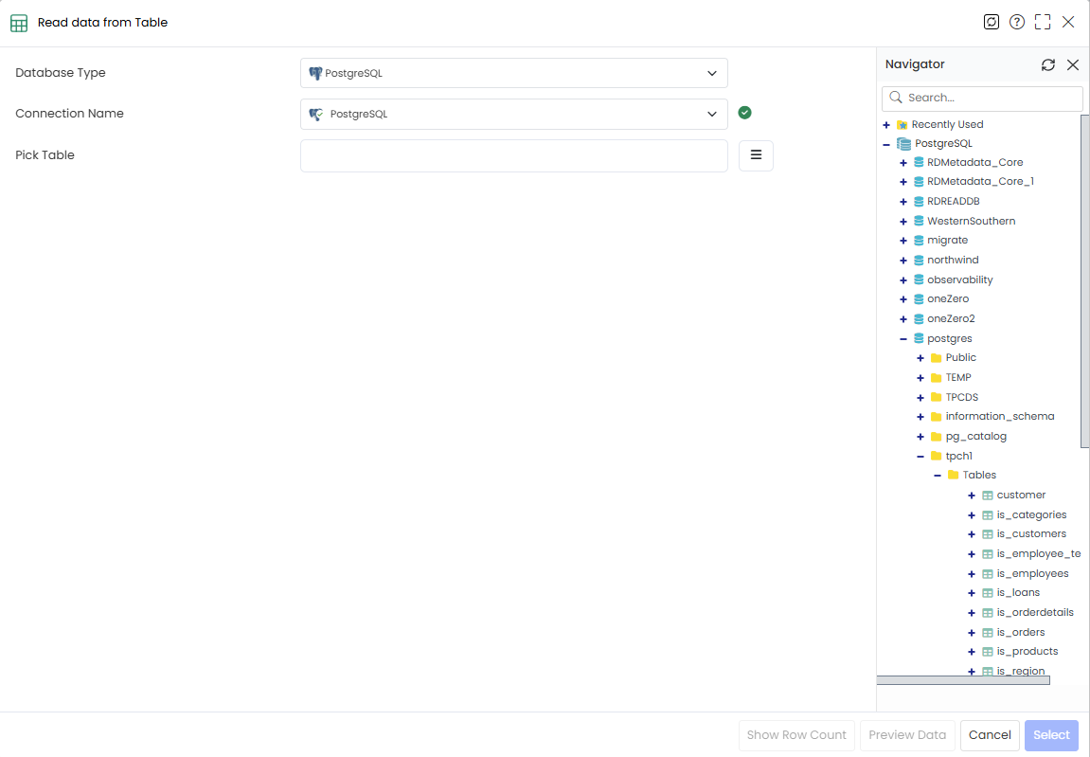This screenshot has width=1090, height=757.
Task: Select the customer table icon
Action: click(988, 496)
